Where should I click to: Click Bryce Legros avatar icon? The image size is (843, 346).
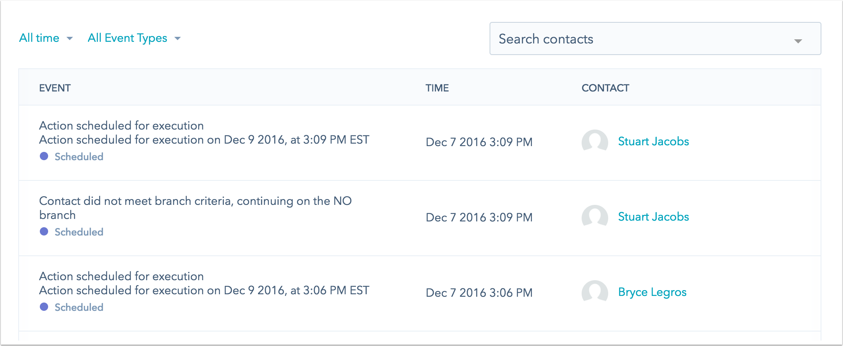594,293
